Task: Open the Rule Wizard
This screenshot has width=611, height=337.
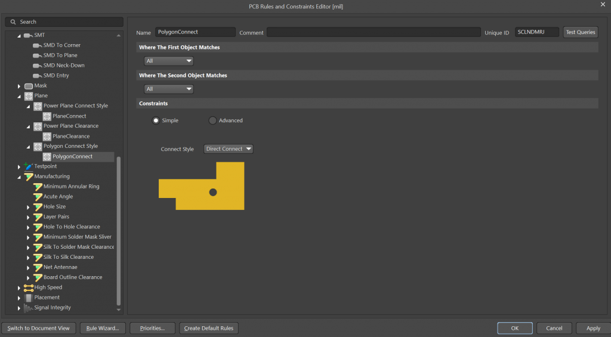Action: pyautogui.click(x=103, y=328)
